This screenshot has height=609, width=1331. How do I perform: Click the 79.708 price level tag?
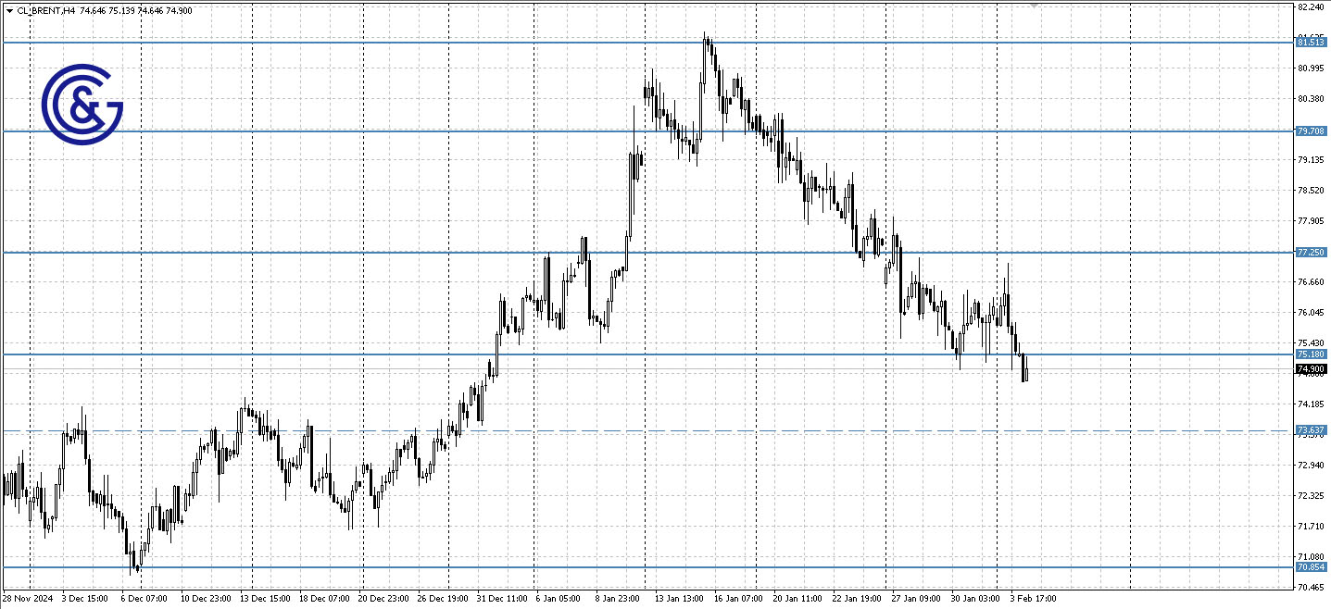[x=1312, y=131]
